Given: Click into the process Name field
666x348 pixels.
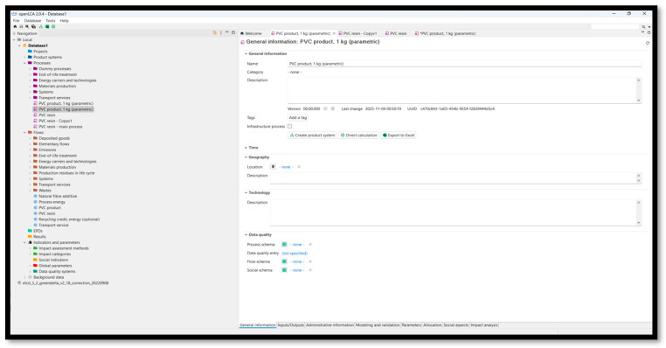Looking at the screenshot, I should (x=464, y=64).
